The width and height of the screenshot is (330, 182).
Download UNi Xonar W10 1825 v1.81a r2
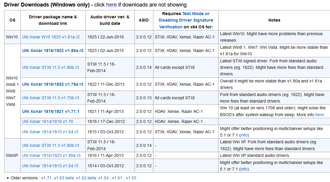pos(51,37)
